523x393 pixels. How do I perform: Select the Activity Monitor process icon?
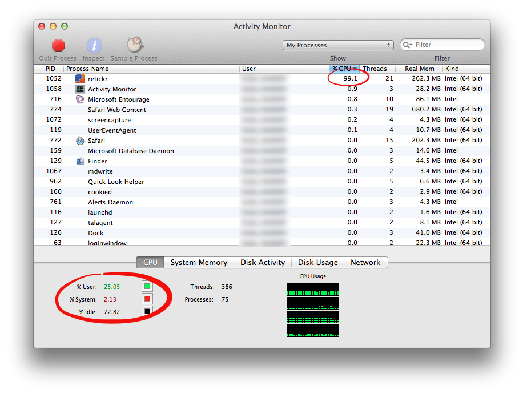80,89
